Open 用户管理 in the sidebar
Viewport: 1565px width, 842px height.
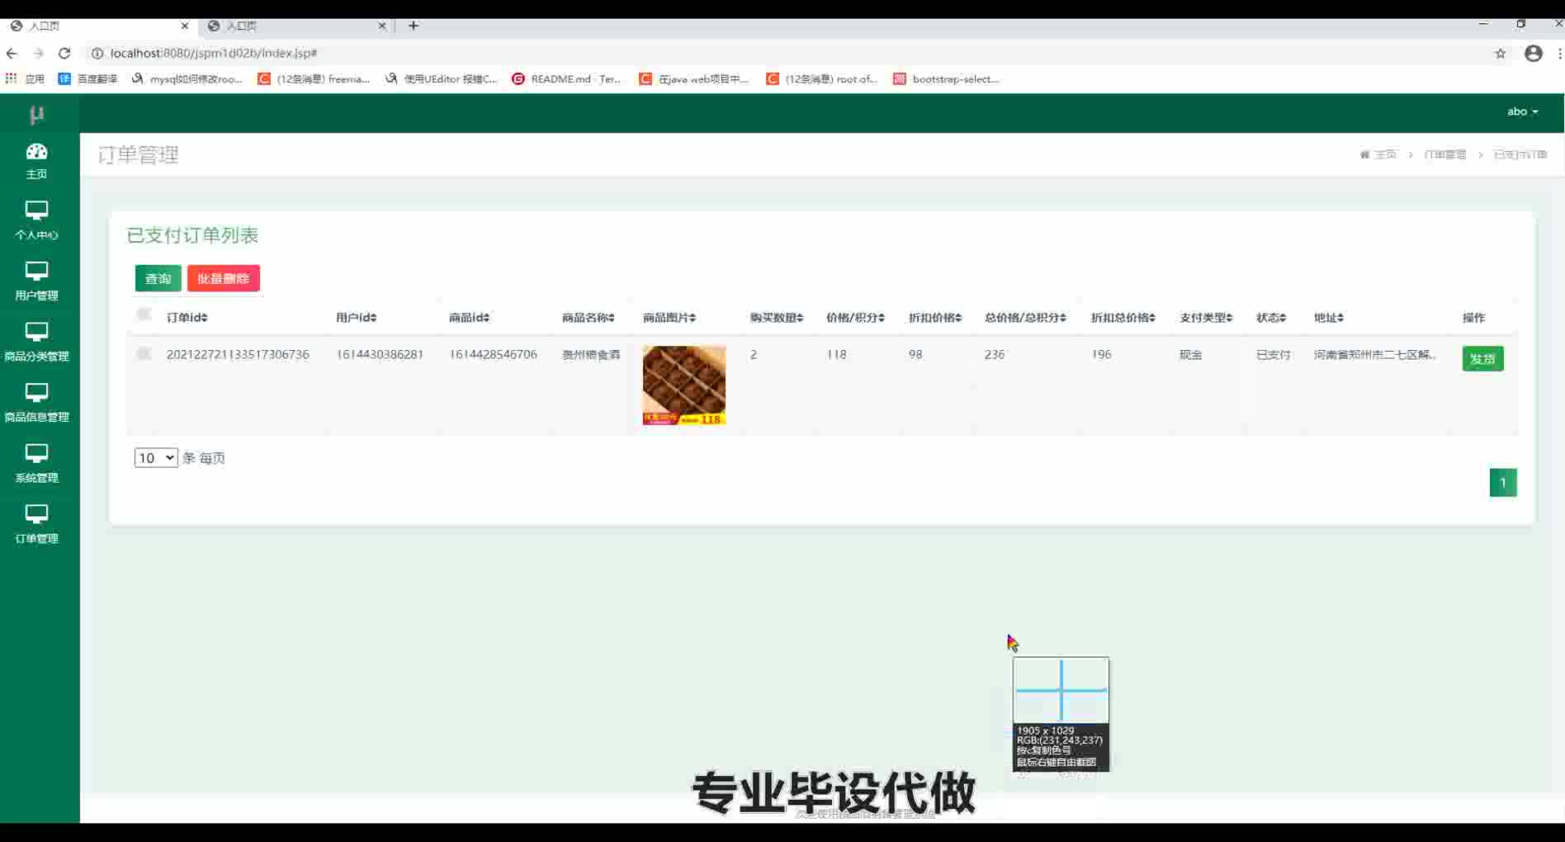[36, 281]
